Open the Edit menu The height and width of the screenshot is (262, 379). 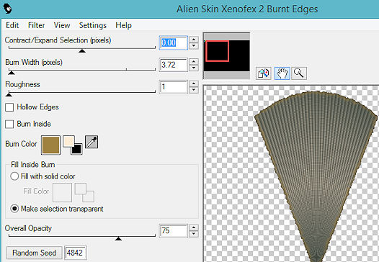pyautogui.click(x=12, y=25)
